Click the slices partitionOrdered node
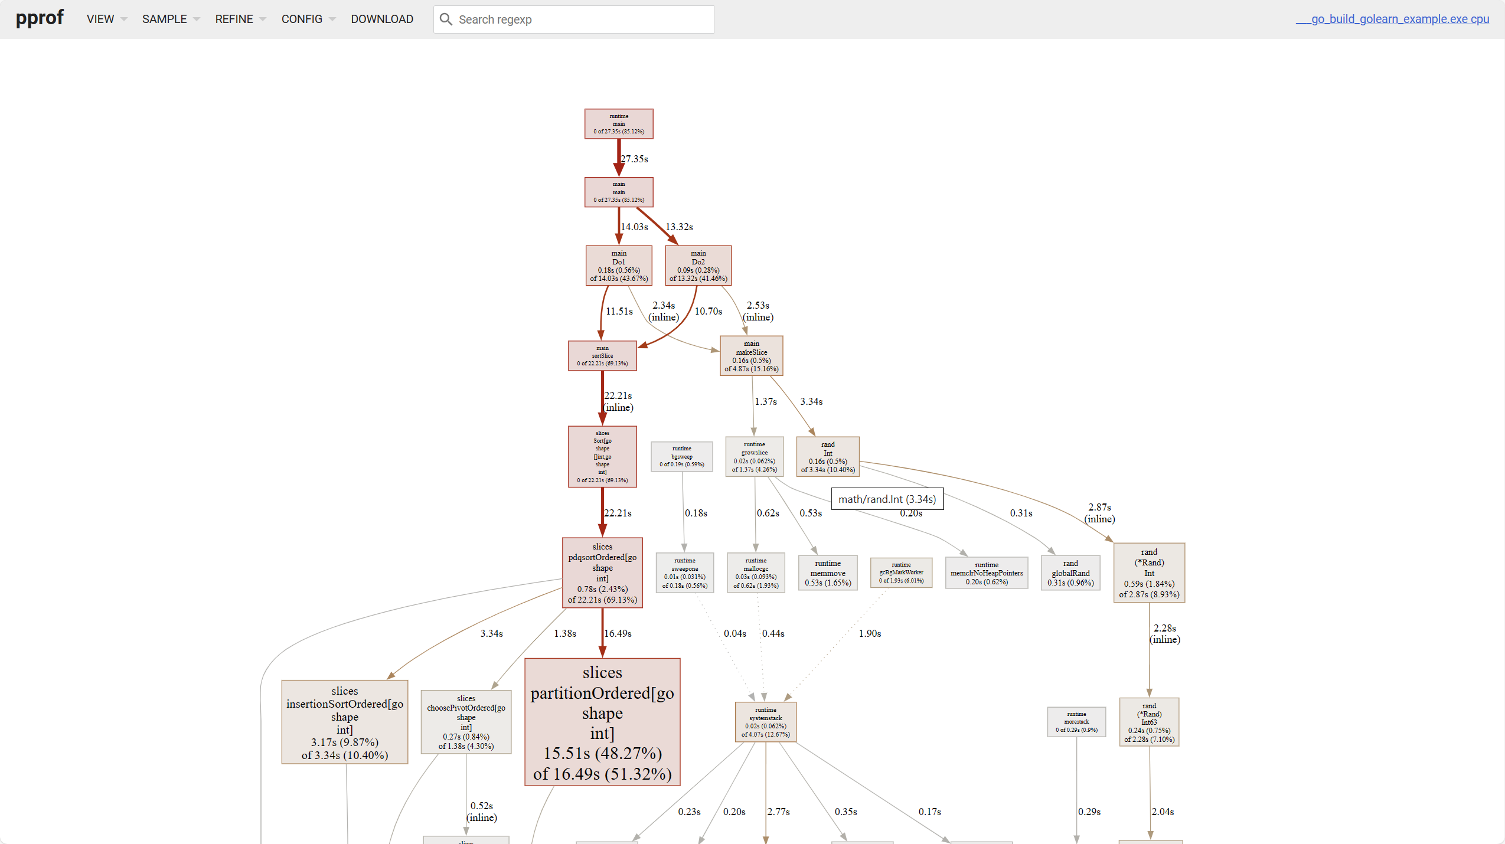 coord(601,722)
